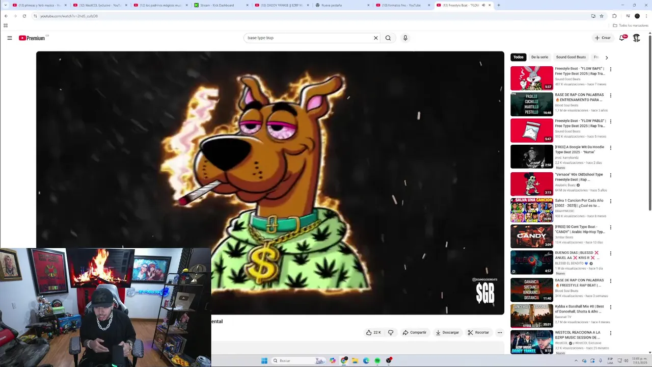Open Salva 1 Cancion Por Cada Año title

(x=579, y=203)
